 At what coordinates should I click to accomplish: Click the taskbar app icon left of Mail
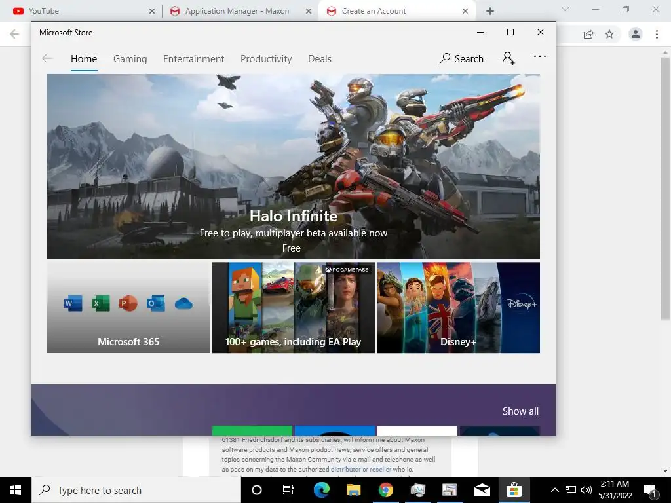coord(450,490)
